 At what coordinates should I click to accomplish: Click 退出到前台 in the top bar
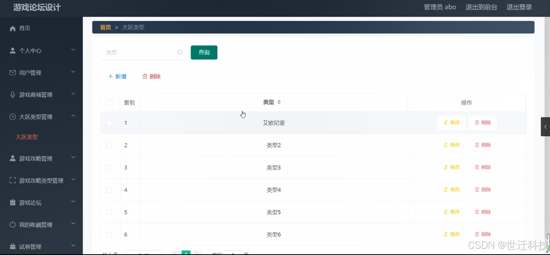(481, 7)
